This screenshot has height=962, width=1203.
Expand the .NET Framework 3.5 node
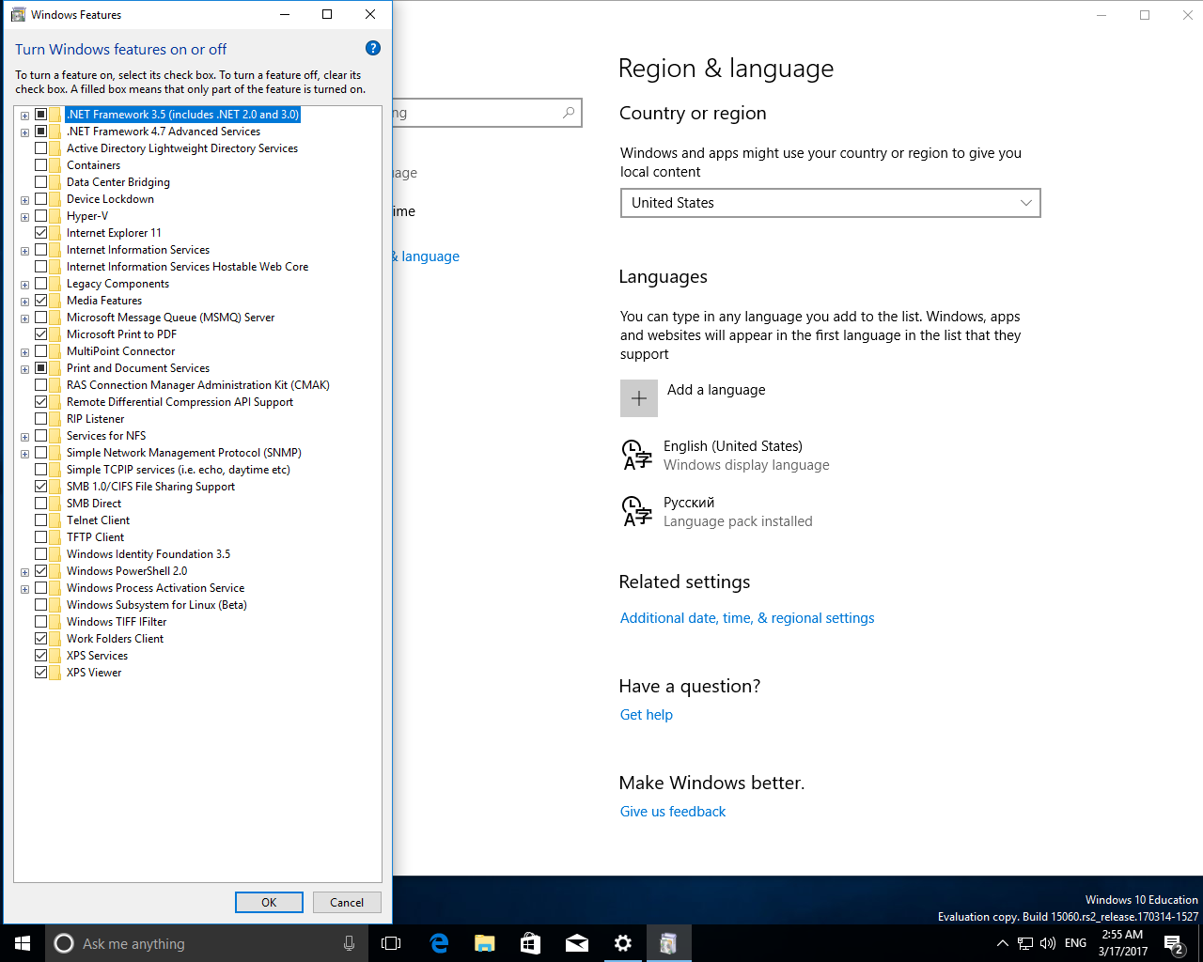pos(24,116)
